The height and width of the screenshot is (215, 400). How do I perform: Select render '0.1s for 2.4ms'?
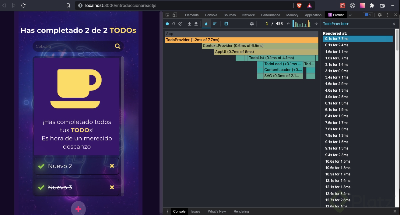pyautogui.click(x=358, y=45)
